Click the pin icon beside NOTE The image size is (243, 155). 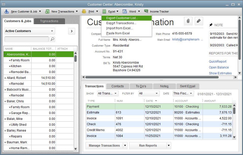point(211,25)
